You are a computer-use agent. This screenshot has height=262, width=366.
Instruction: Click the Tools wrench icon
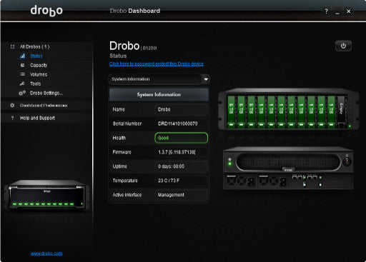coord(22,84)
